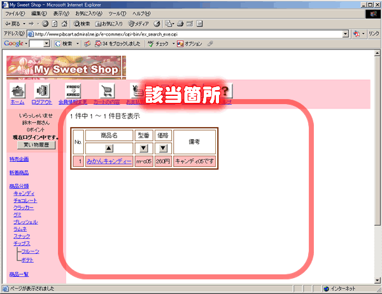The height and width of the screenshot is (294, 382).
Task: Click the shopping cart icon
Action: tap(107, 91)
